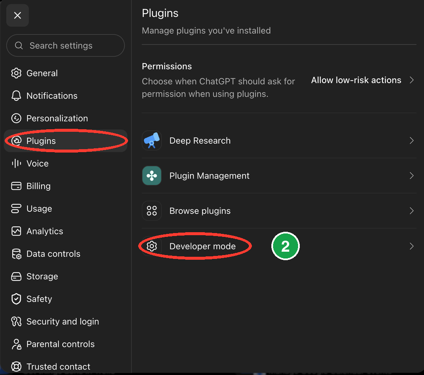Open Browse plugins
424x375 pixels.
coord(279,211)
